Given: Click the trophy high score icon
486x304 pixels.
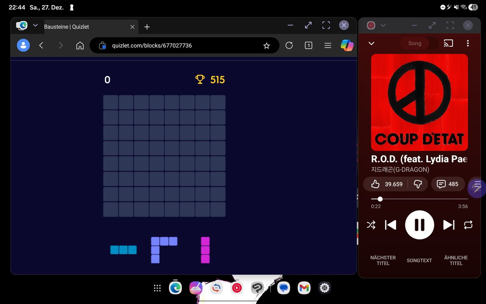Looking at the screenshot, I should coord(200,79).
